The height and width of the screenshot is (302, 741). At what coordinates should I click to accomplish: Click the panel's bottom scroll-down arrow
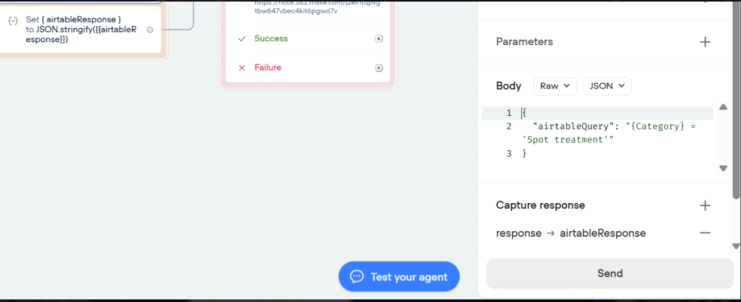(x=736, y=246)
